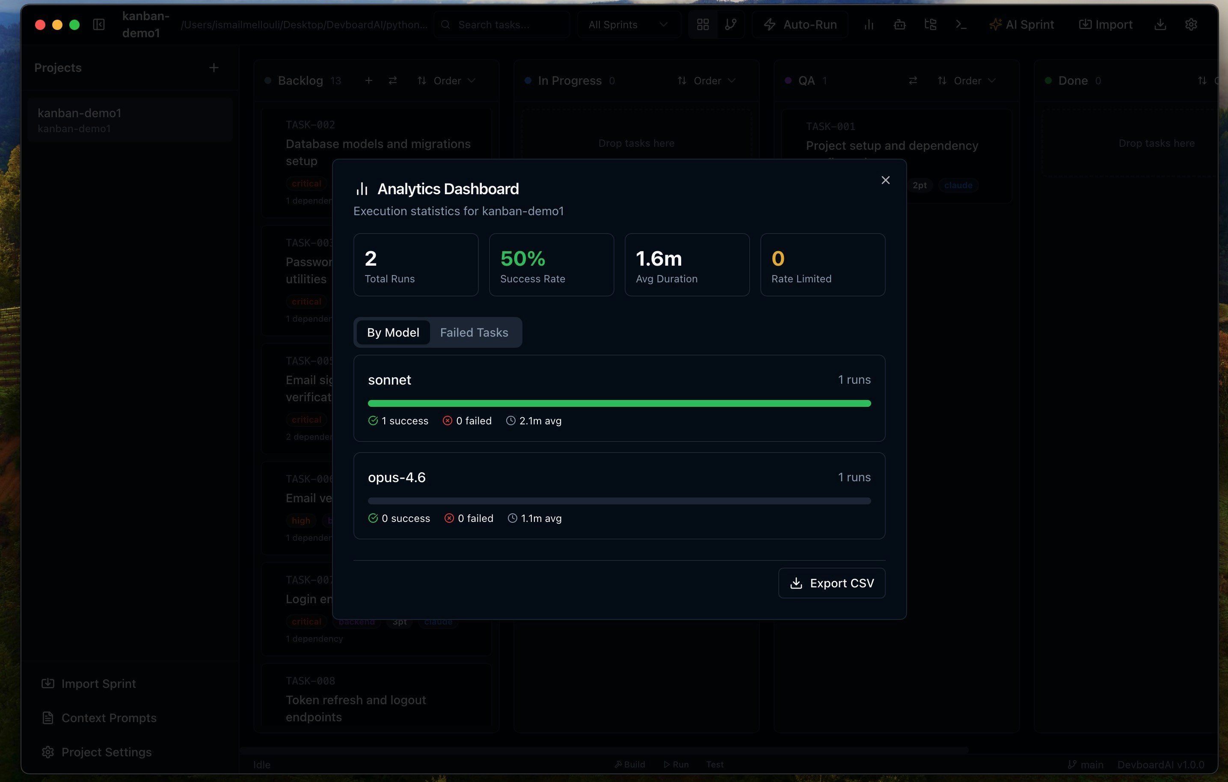Image resolution: width=1228 pixels, height=782 pixels.
Task: Open the terminal panel
Action: pyautogui.click(x=961, y=24)
